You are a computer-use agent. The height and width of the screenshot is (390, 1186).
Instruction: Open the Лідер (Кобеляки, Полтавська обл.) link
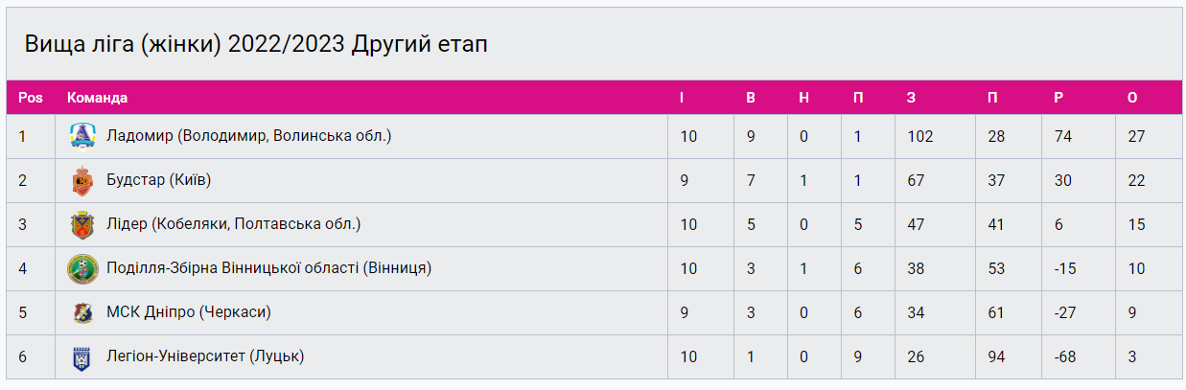tap(233, 224)
